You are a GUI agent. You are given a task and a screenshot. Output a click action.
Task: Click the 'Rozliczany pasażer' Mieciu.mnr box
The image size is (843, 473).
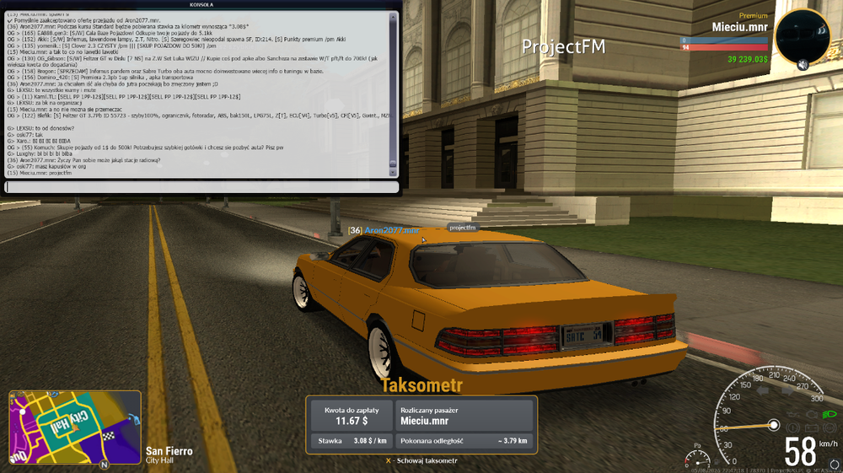click(464, 416)
